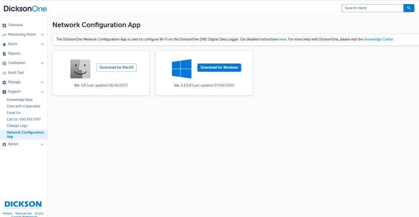Follow the Knowledge Center link
This screenshot has width=419, height=217.
click(x=378, y=39)
